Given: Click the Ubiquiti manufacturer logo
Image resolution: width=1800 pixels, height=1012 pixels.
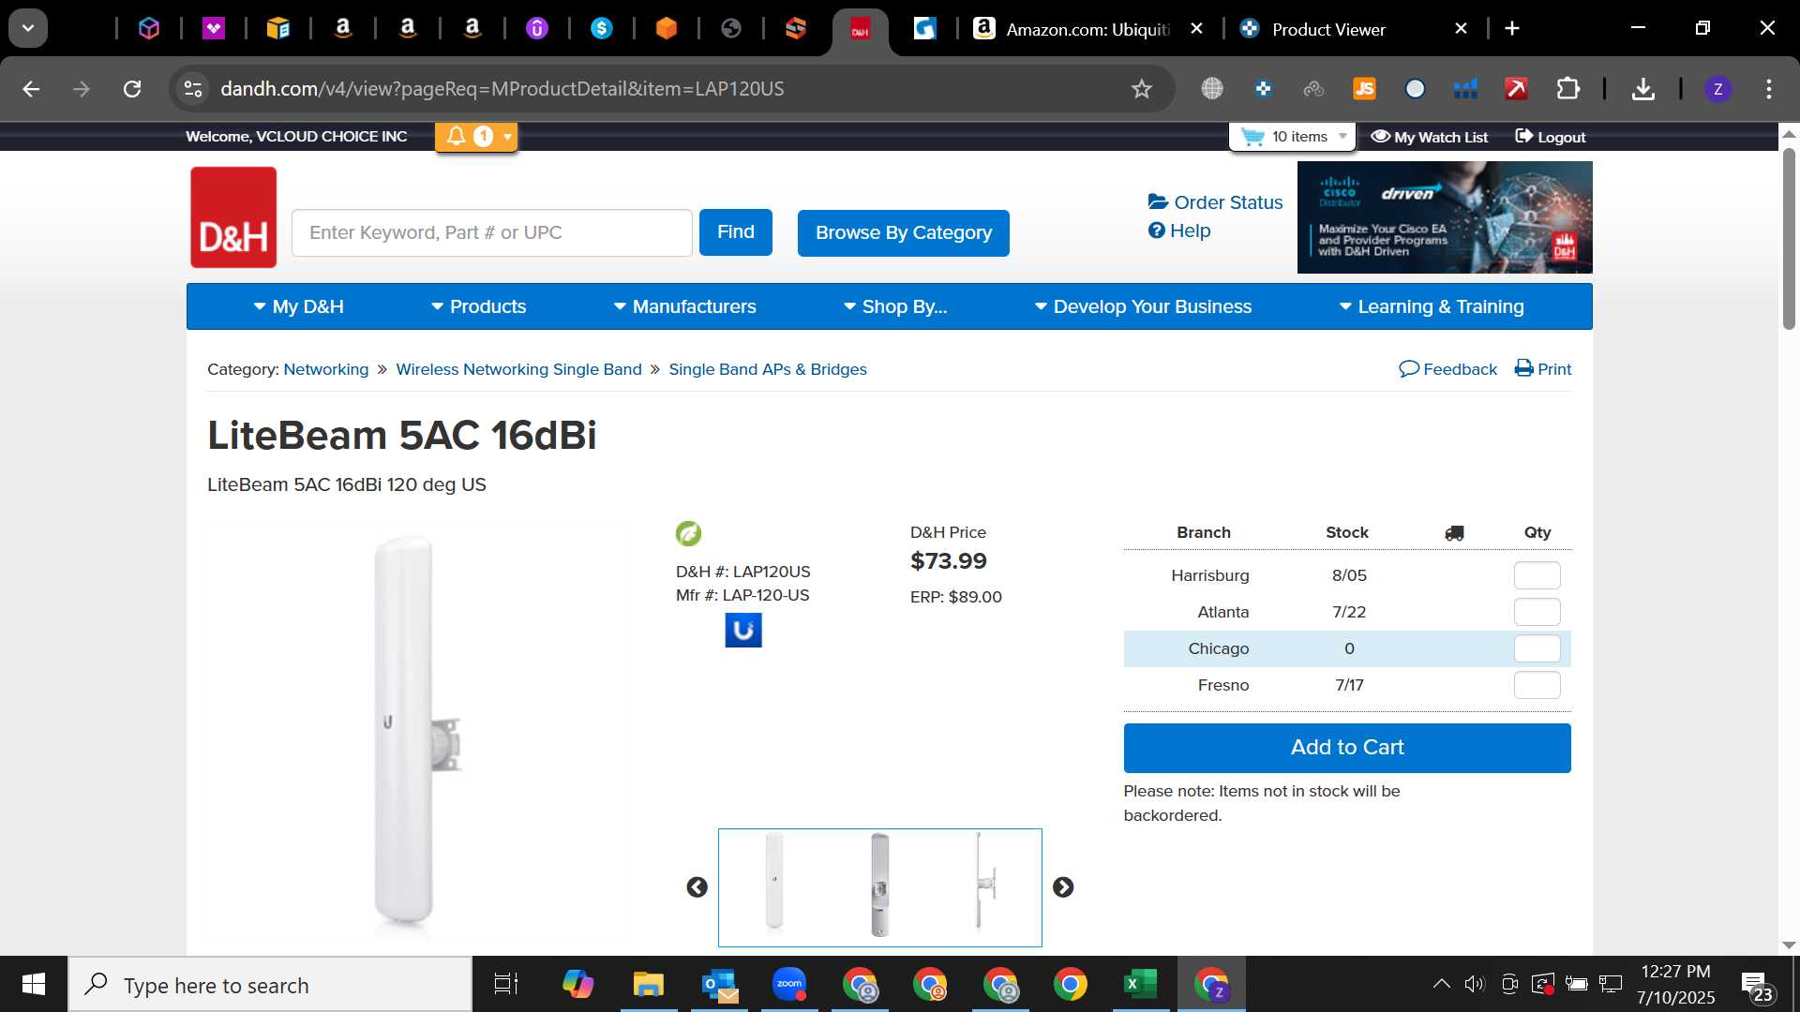Looking at the screenshot, I should point(743,631).
